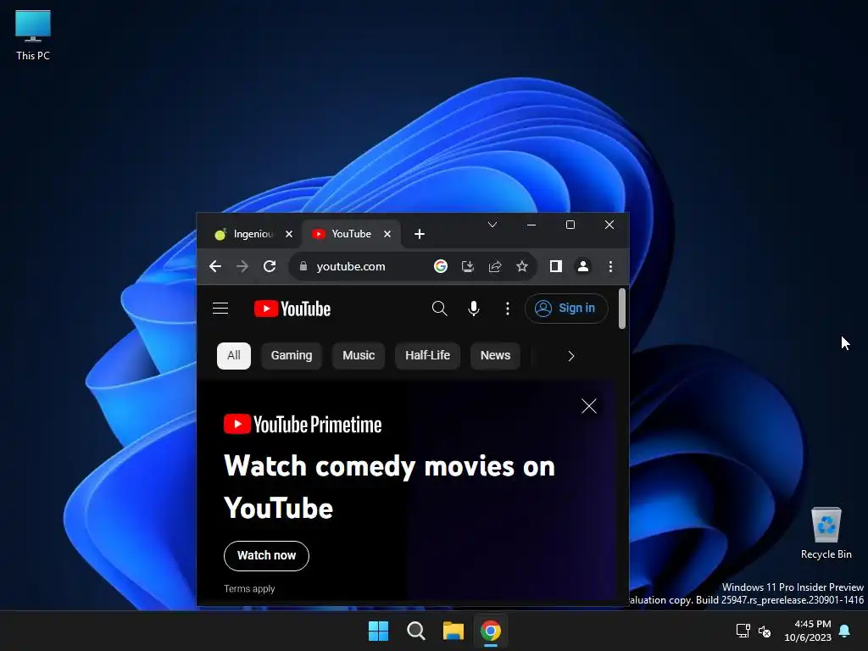Select Recycle Bin desktop icon
868x651 pixels.
pyautogui.click(x=826, y=533)
